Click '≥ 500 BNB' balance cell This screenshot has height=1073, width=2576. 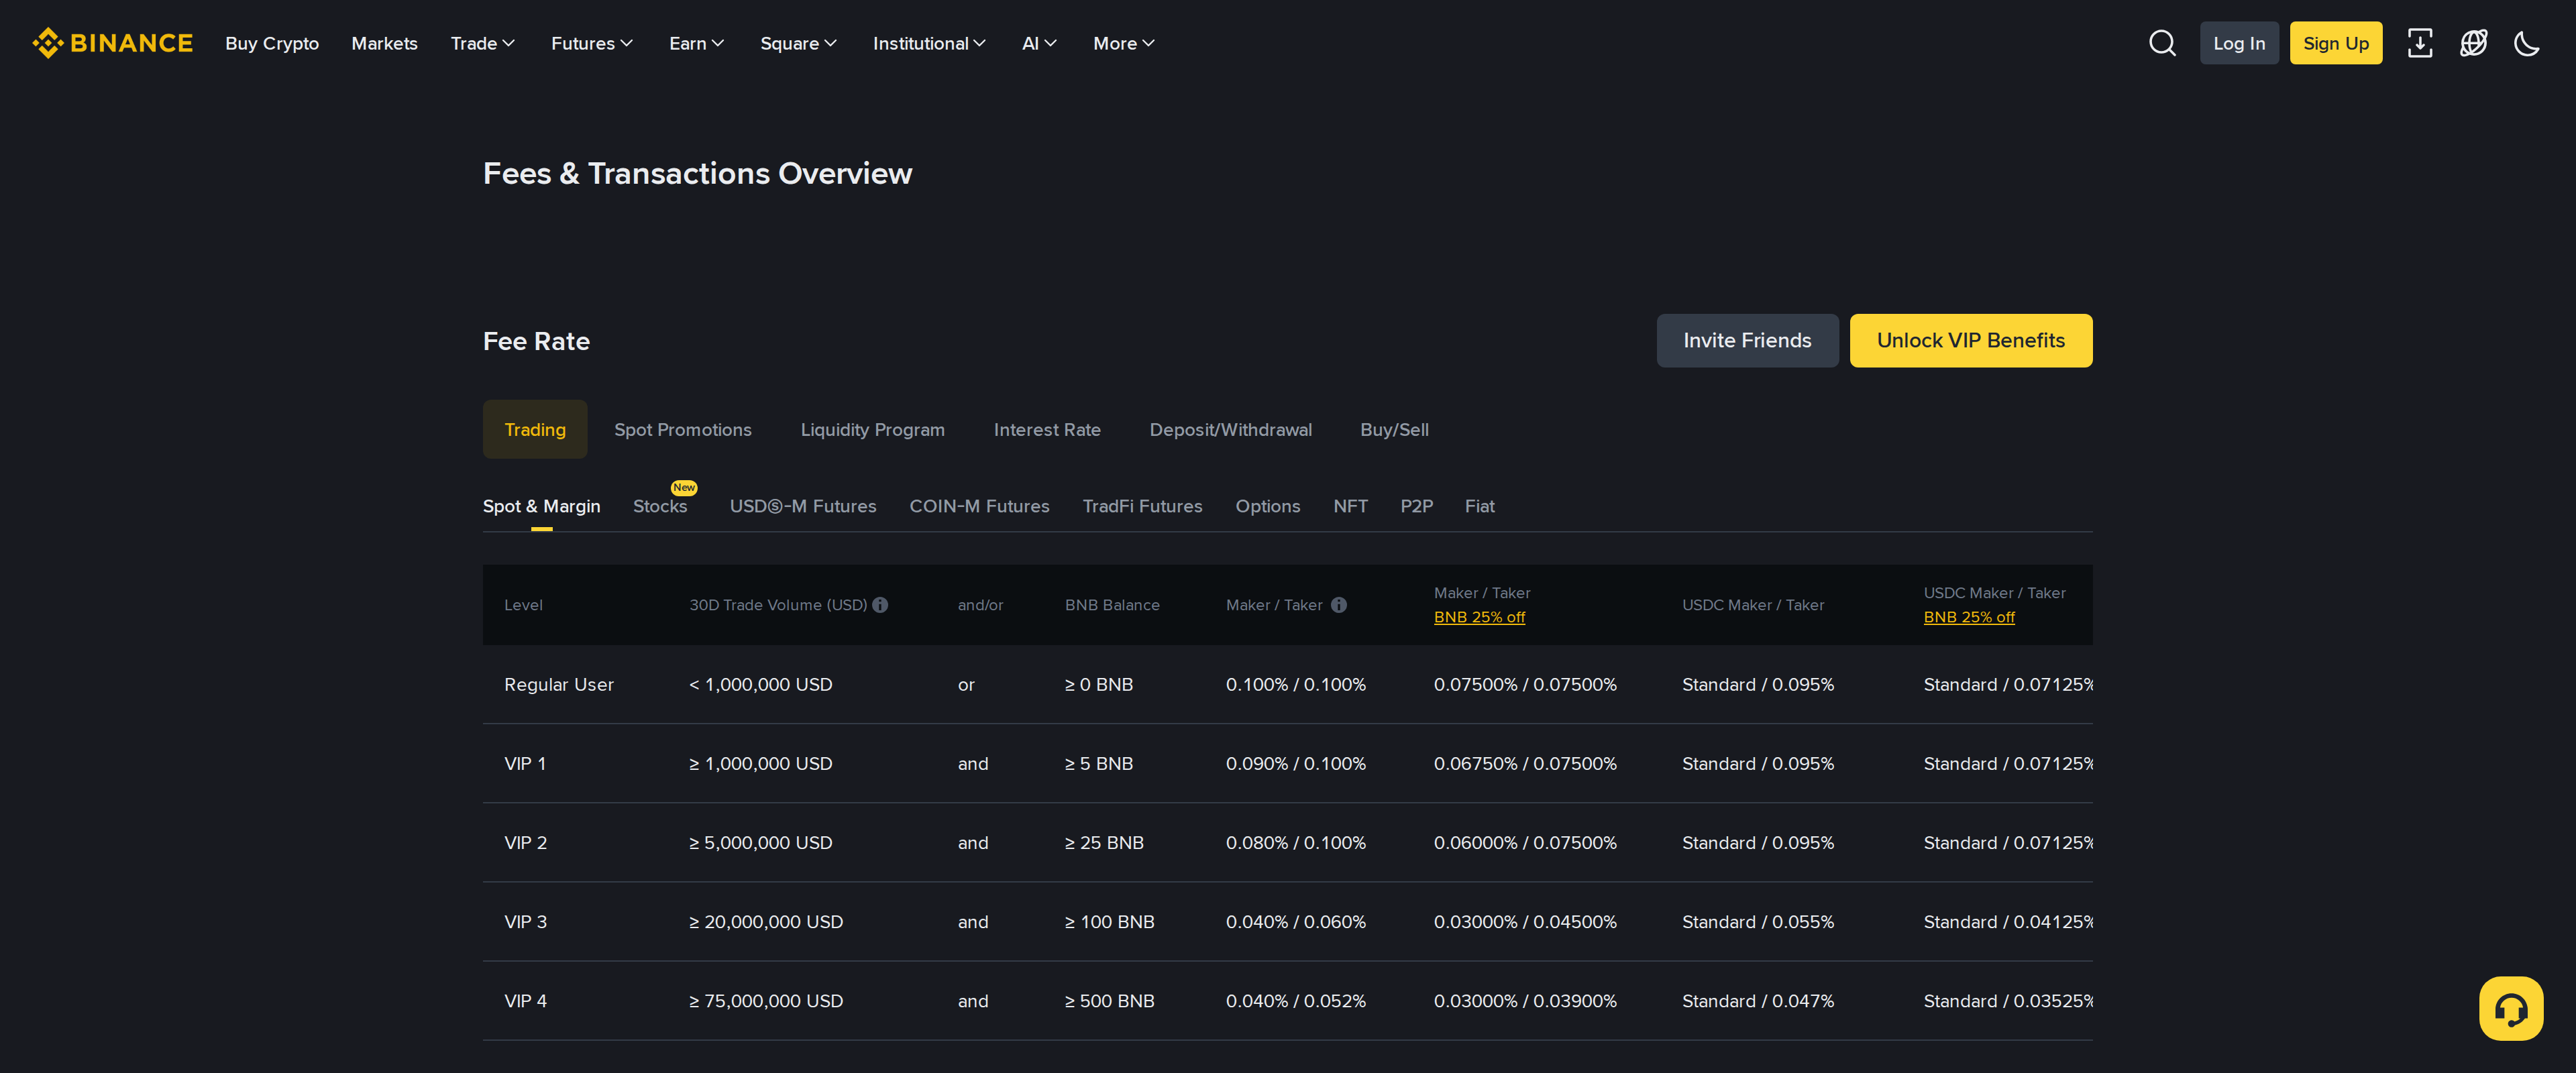pos(1110,1001)
